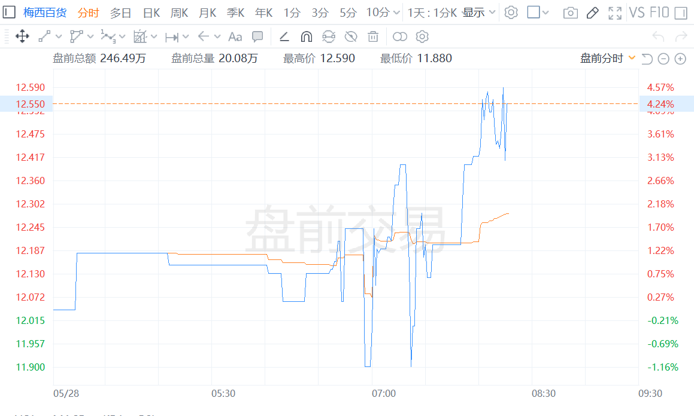Open the VS comparison feature
694x416 pixels.
pos(637,13)
